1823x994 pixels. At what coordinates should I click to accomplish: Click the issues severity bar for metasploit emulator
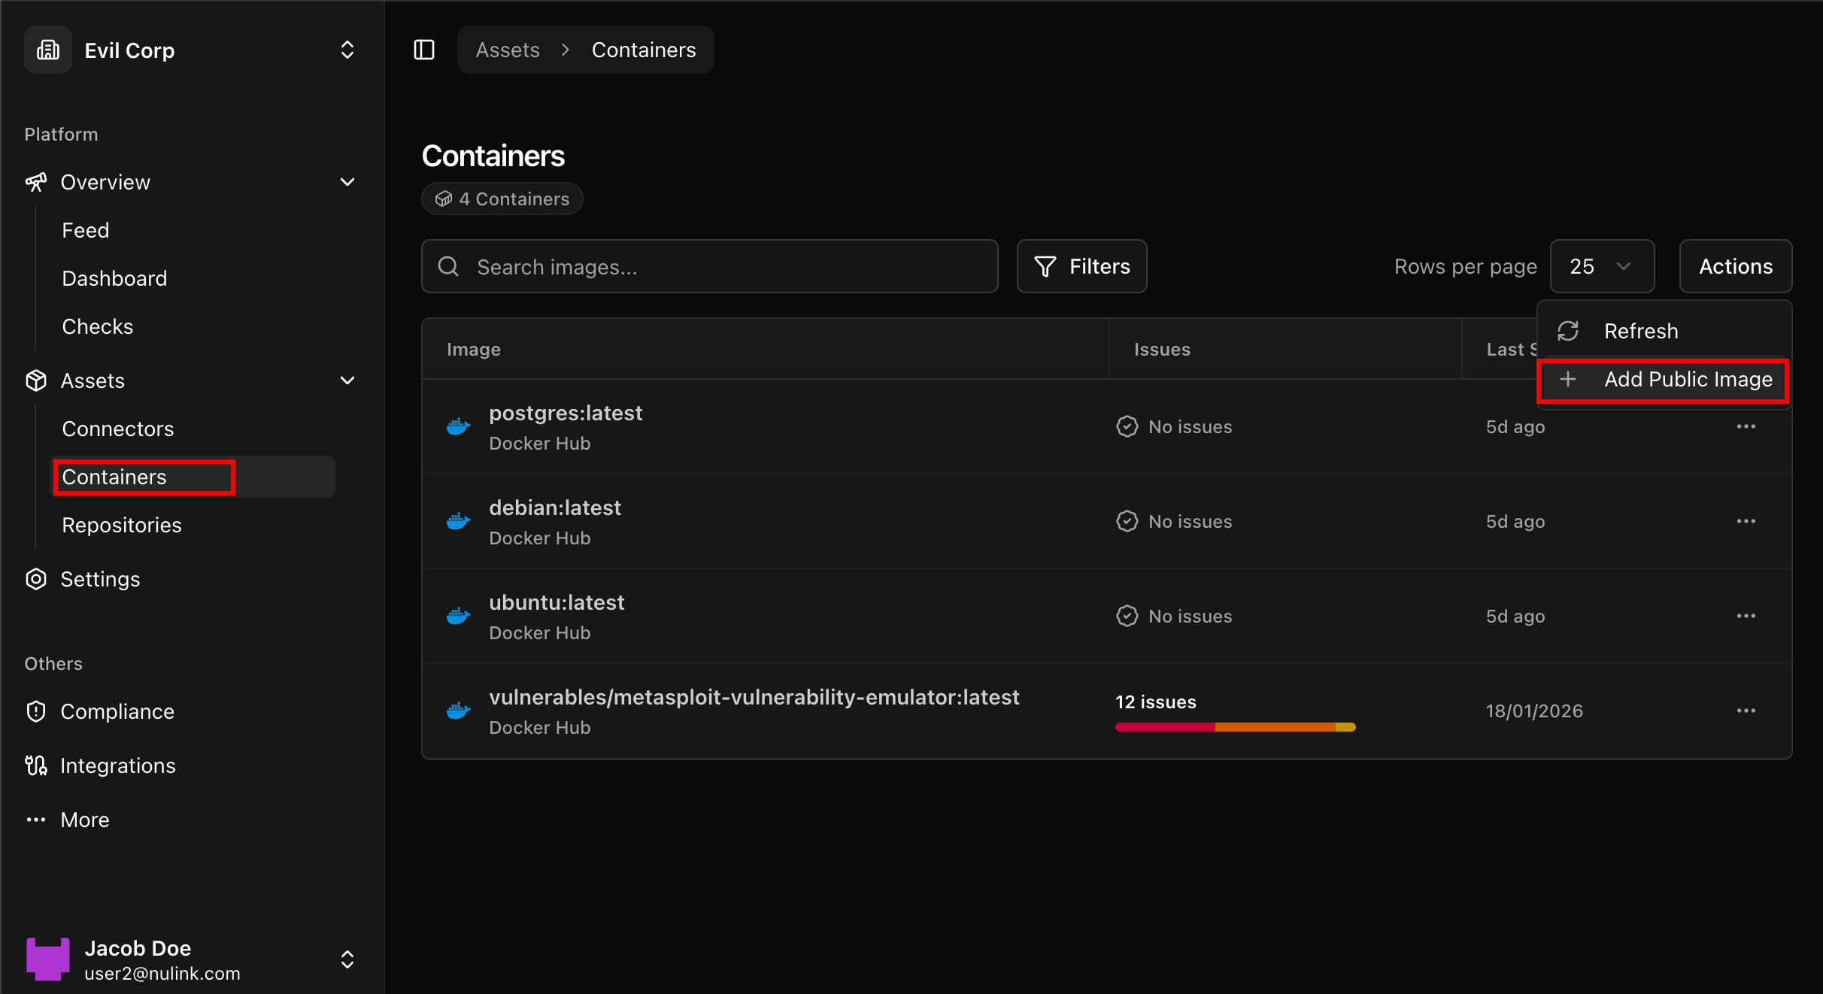tap(1234, 726)
